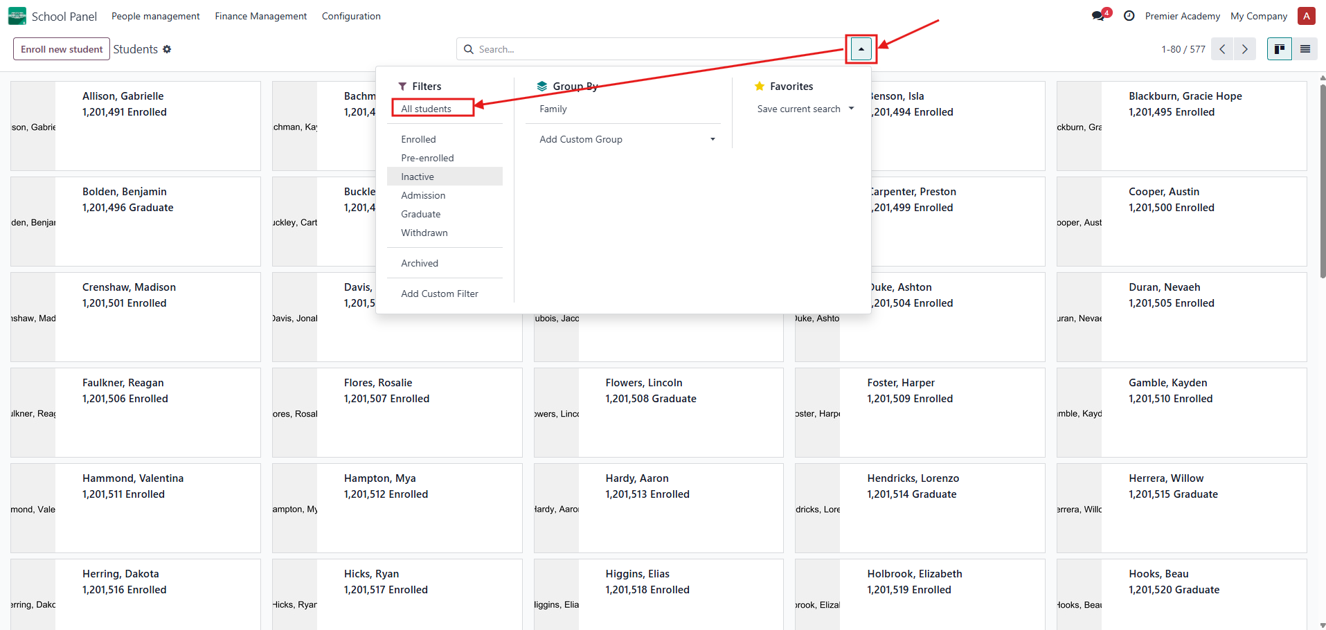Open the Finance Management menu

(x=260, y=16)
